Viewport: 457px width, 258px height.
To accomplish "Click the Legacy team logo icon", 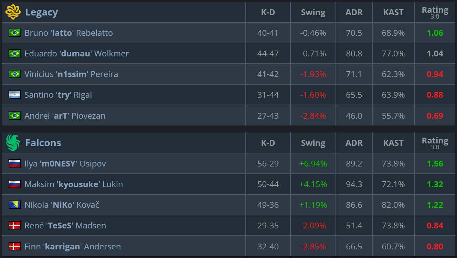I will 13,12.
